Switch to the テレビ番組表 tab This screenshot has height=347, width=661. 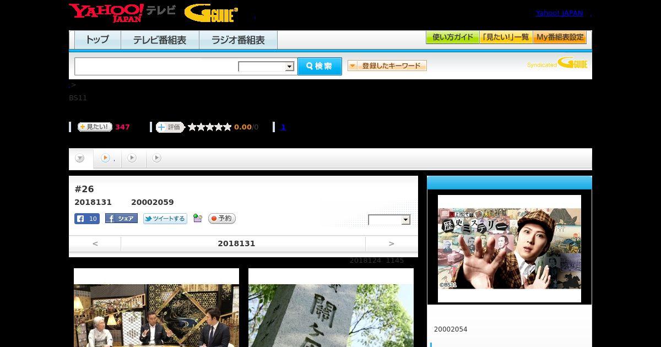[160, 40]
